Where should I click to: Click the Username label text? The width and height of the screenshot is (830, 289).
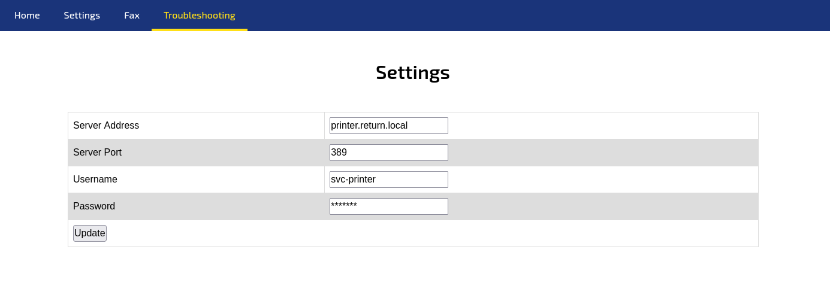pyautogui.click(x=95, y=180)
